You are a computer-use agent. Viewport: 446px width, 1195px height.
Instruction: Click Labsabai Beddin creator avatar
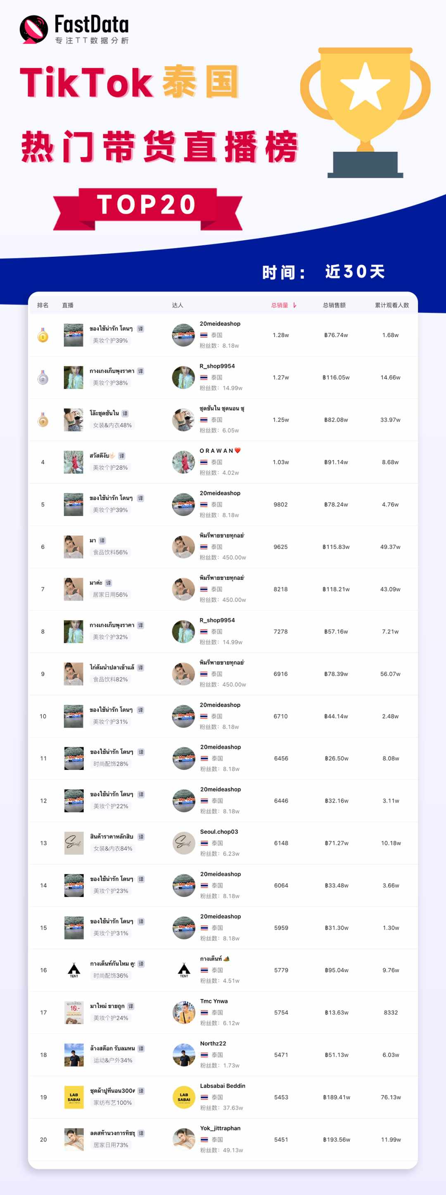[184, 1097]
